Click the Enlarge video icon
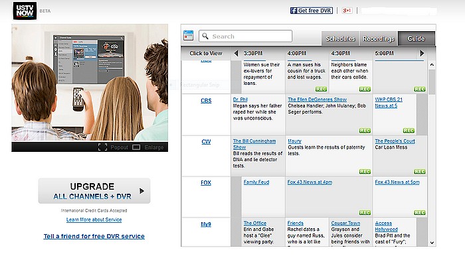The width and height of the screenshot is (465, 258). point(136,147)
